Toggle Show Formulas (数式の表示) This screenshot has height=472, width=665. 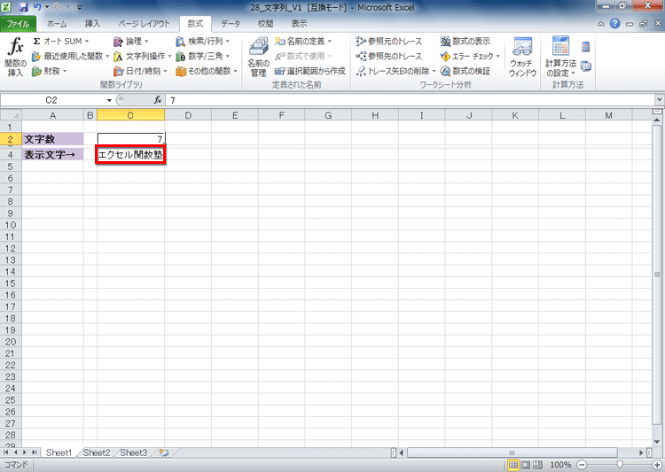point(465,41)
